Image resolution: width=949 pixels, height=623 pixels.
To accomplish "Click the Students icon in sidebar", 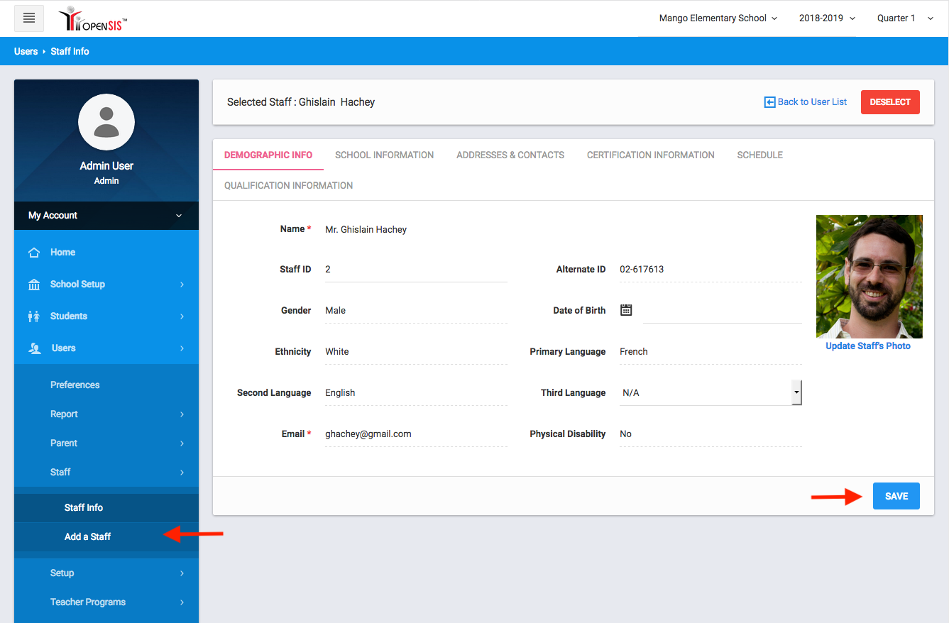I will (33, 316).
